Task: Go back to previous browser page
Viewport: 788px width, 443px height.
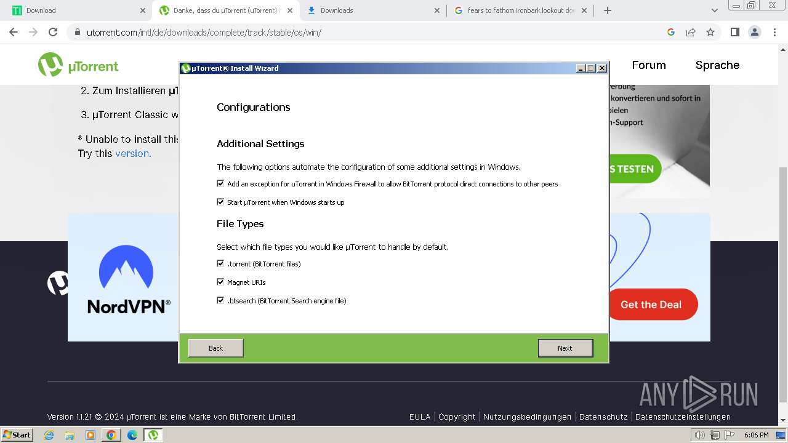Action: (x=14, y=32)
